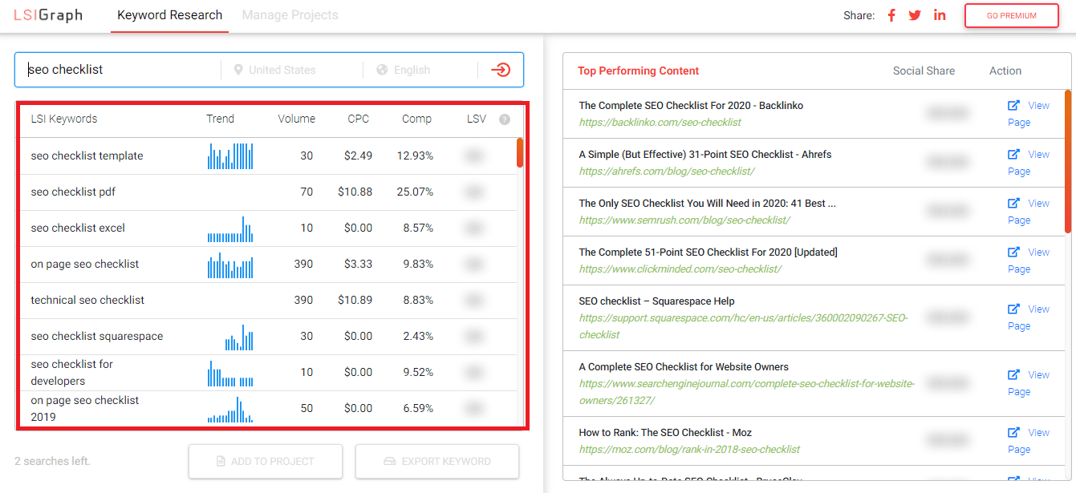Click the LSV help question-mark icon
The height and width of the screenshot is (493, 1076).
[x=505, y=119]
